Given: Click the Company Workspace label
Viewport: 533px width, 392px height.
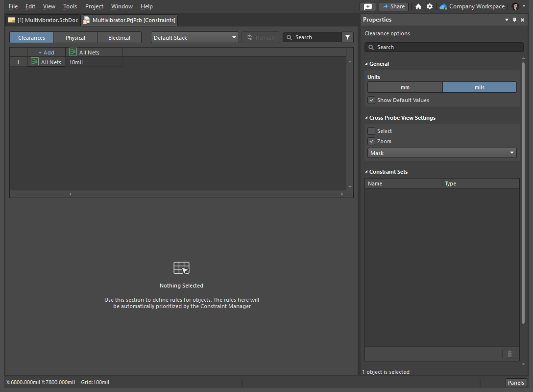Looking at the screenshot, I should (x=477, y=6).
